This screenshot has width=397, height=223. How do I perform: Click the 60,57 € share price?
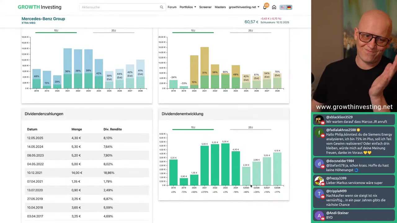(251, 22)
